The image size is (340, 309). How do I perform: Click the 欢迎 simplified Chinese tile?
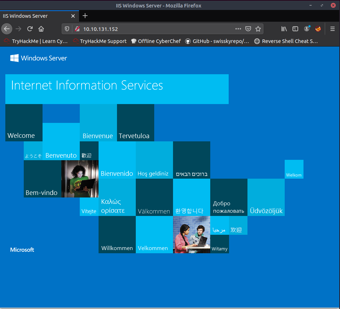tap(238, 225)
